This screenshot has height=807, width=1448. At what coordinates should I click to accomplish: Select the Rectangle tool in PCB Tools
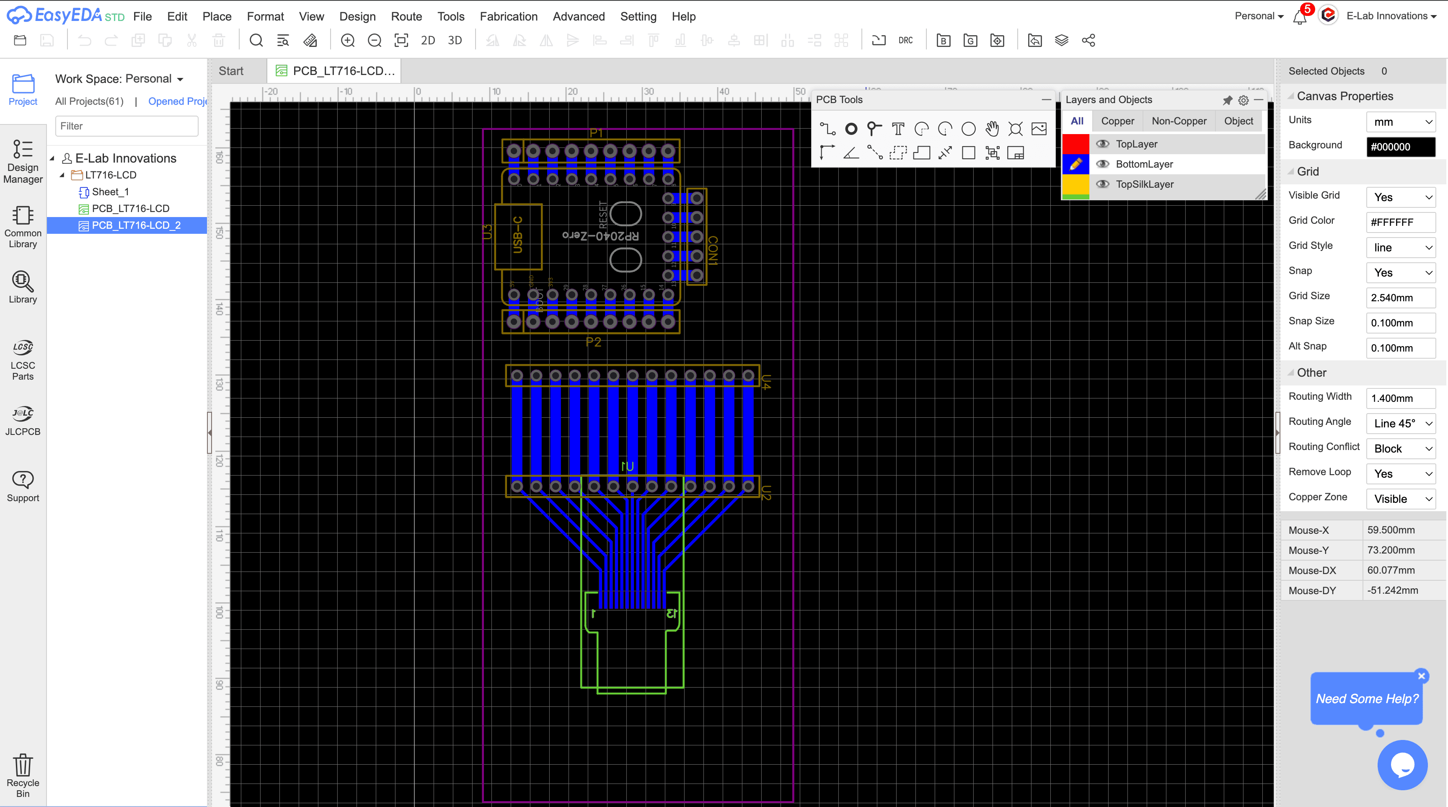[969, 152]
